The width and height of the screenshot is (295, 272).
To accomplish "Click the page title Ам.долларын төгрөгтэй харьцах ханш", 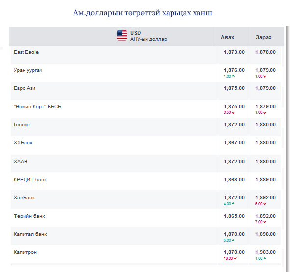I will pos(143,13).
